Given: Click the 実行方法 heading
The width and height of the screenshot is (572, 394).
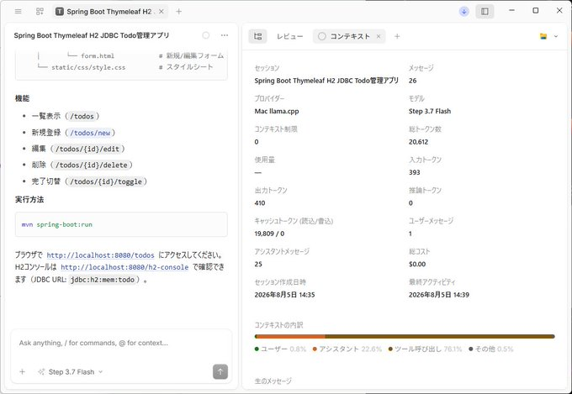Looking at the screenshot, I should pyautogui.click(x=29, y=199).
